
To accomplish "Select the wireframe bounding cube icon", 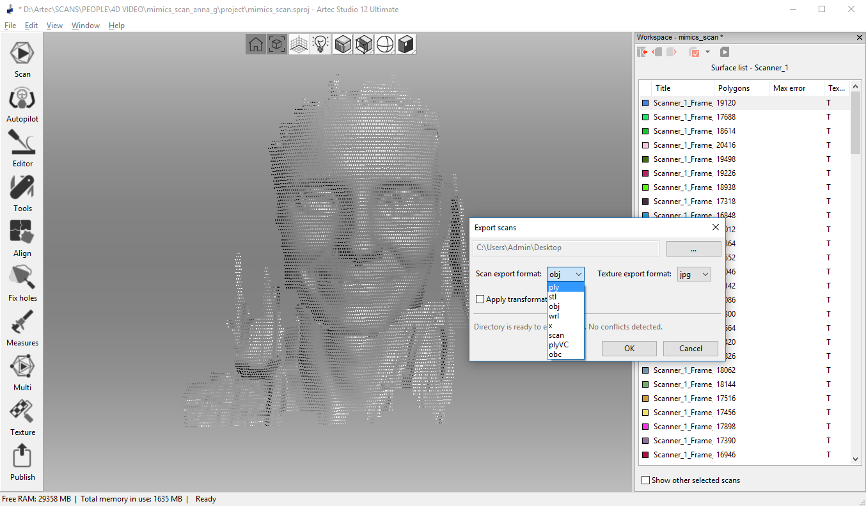I will pyautogui.click(x=364, y=44).
